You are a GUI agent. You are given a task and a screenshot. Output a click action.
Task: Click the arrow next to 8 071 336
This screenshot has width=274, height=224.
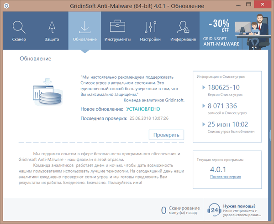click(x=204, y=106)
